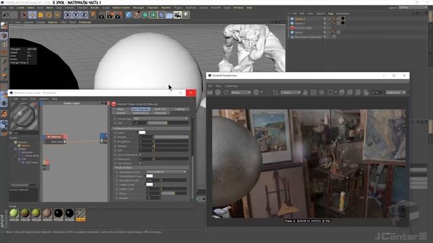This screenshot has height=243, width=433.
Task: Open the Render menu
Action: (95, 7)
